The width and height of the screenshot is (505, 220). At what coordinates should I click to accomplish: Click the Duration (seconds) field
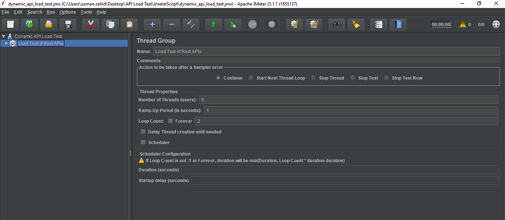point(340,170)
